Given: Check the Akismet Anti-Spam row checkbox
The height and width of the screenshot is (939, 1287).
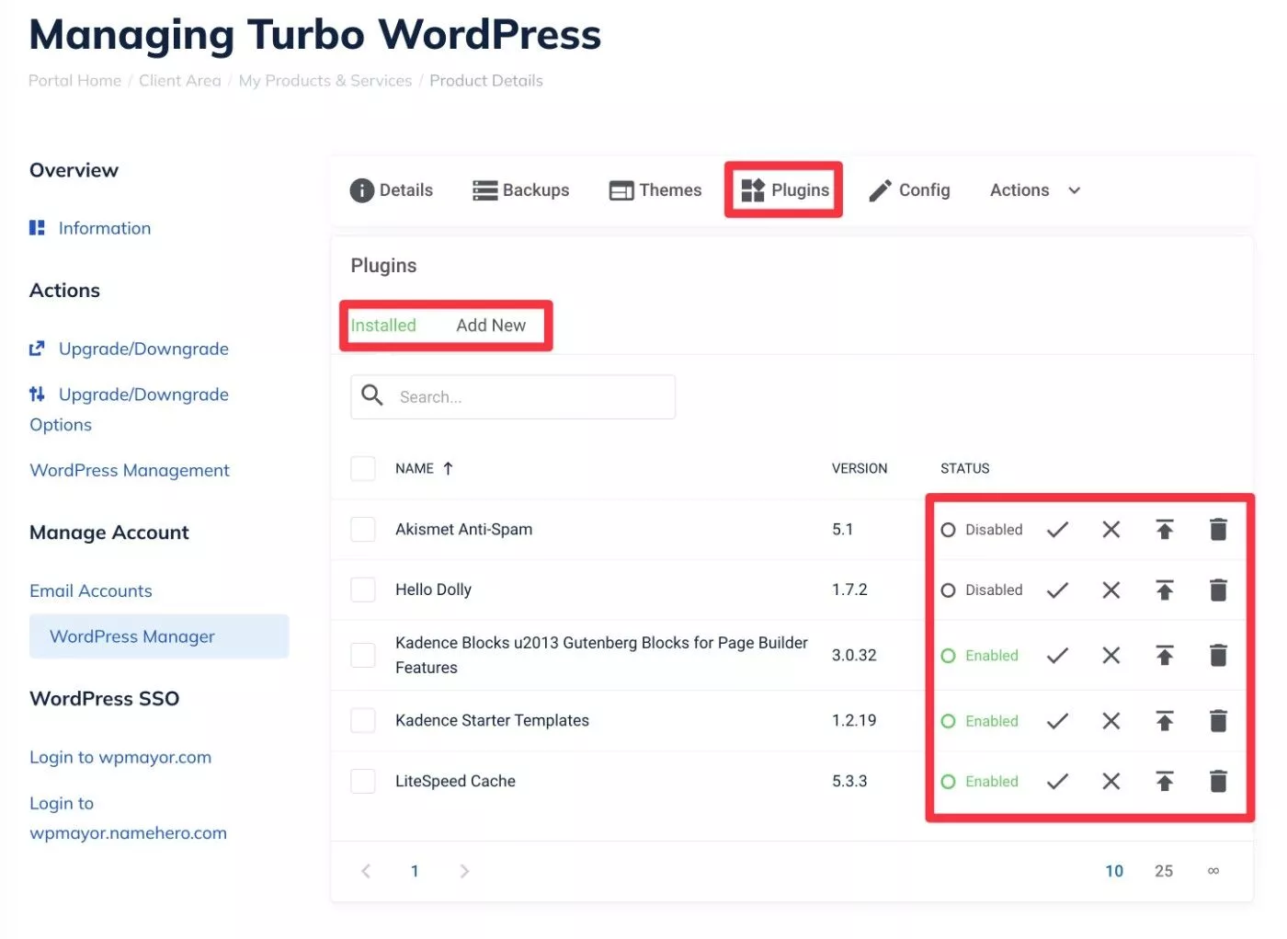Looking at the screenshot, I should coord(363,530).
